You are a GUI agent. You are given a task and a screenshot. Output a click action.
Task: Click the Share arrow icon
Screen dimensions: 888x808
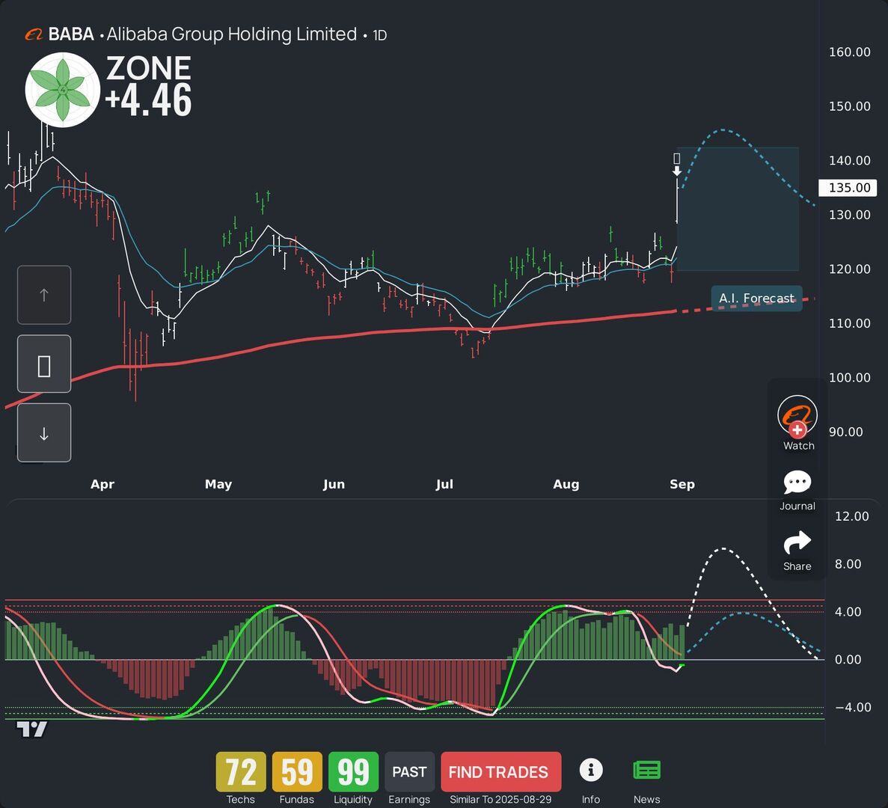(797, 542)
